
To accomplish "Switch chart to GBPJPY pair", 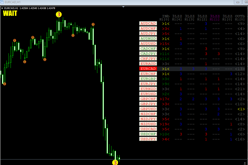I will (x=148, y=104).
